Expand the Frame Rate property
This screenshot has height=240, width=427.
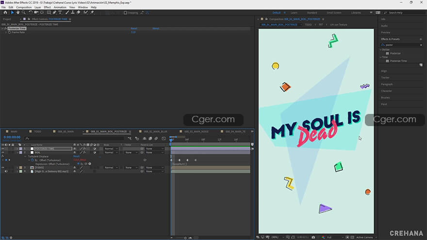point(6,32)
